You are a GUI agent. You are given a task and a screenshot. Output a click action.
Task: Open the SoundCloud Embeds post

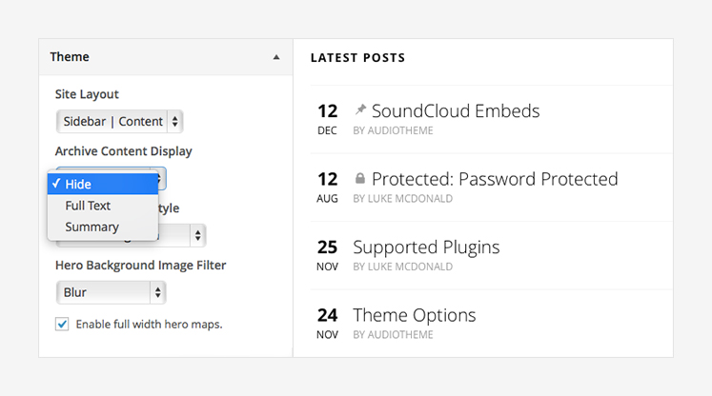456,111
